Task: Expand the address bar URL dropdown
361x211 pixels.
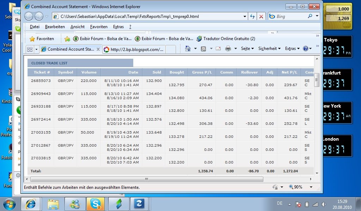Action: 245,17
